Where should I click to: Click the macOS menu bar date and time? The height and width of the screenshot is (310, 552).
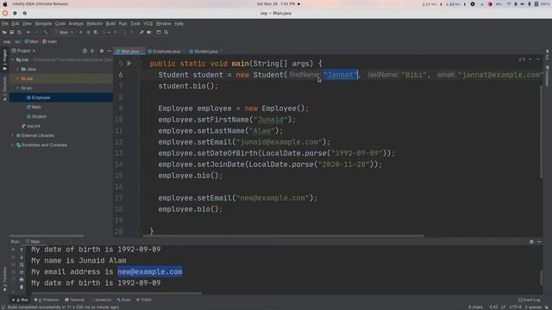click(276, 3)
